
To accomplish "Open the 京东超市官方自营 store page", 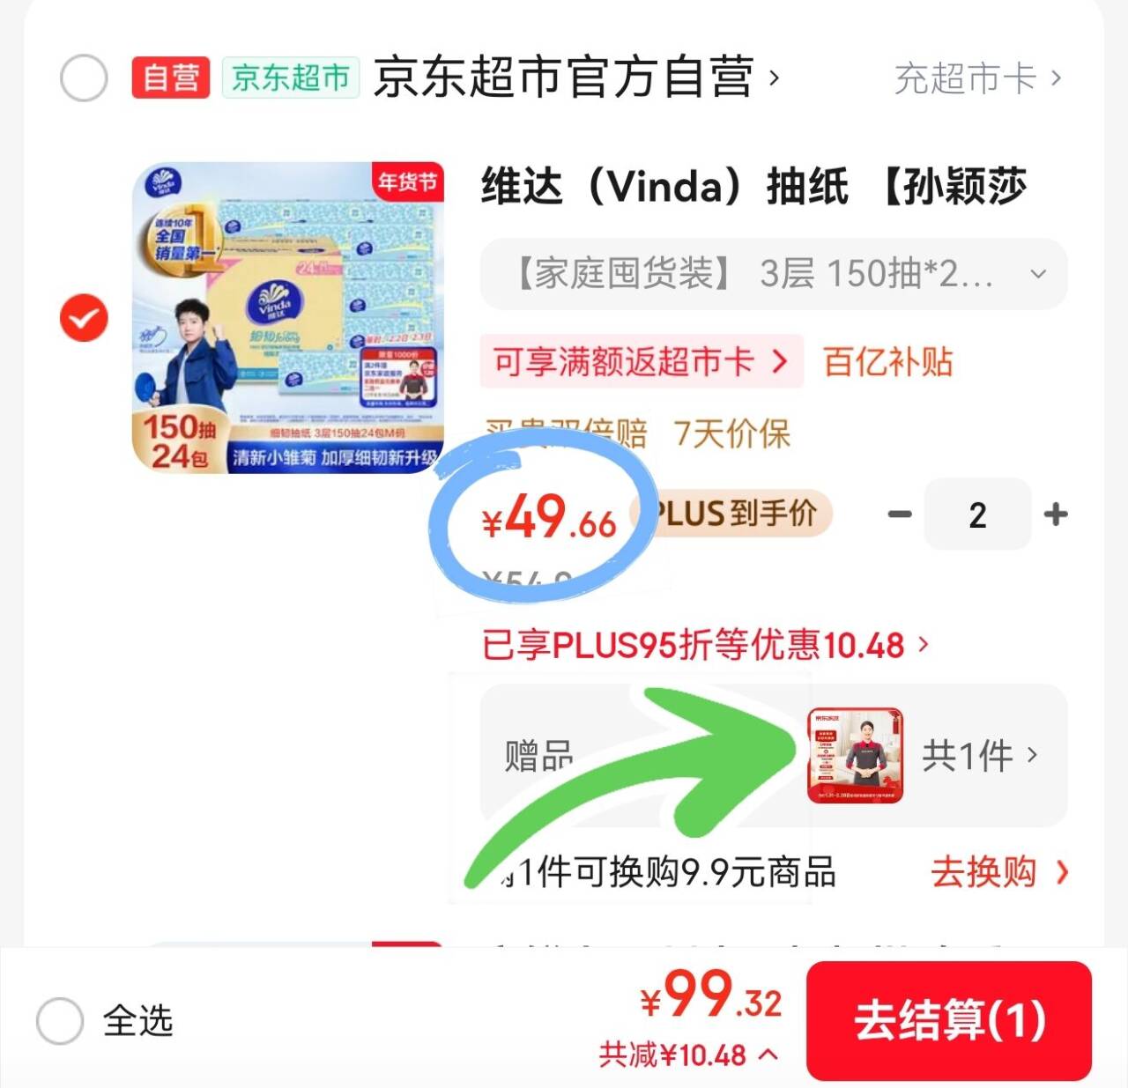I will click(x=576, y=78).
